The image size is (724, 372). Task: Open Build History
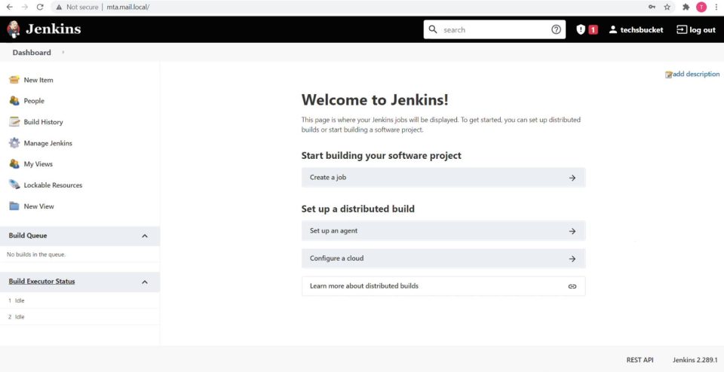(44, 122)
